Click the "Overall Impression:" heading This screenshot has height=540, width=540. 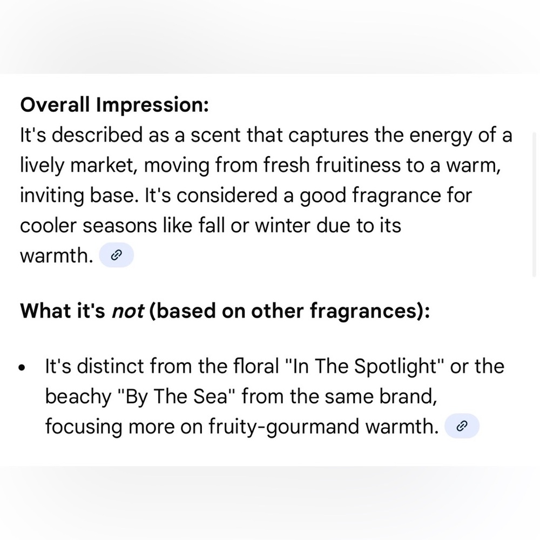point(114,104)
